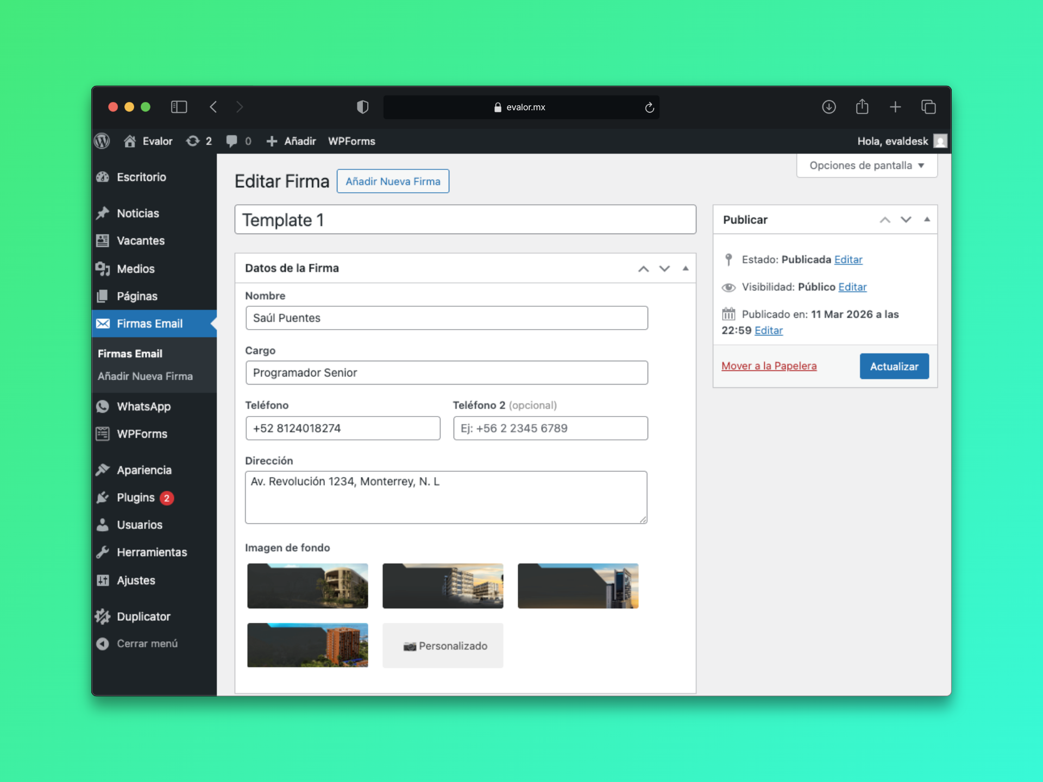Screen dimensions: 1043x782
Task: Click the Plugins icon with badge 2
Action: [103, 497]
